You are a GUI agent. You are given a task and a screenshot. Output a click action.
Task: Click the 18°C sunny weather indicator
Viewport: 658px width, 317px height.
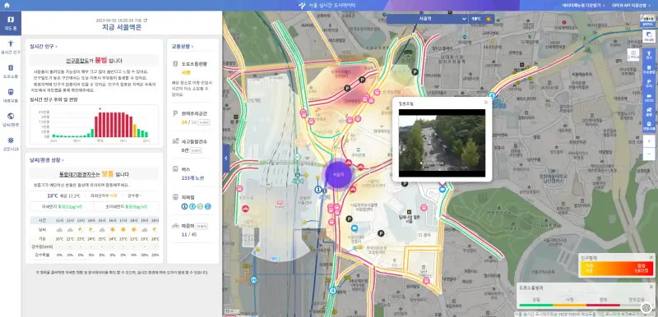481,19
